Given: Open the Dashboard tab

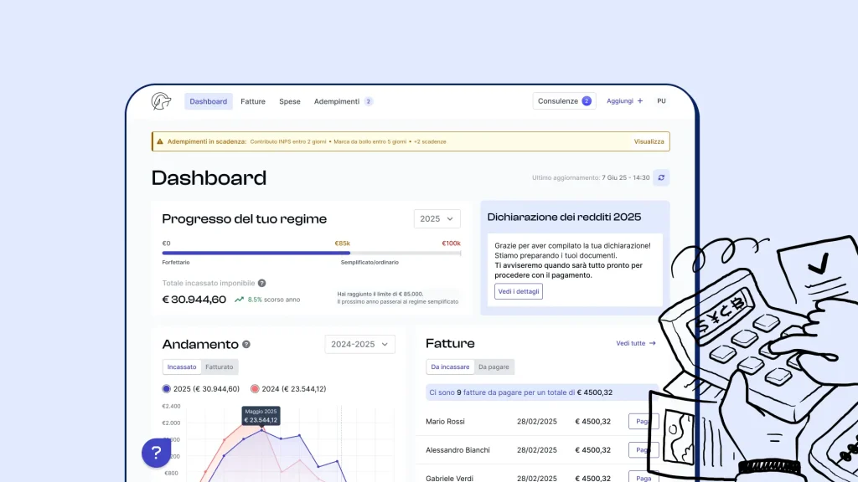Looking at the screenshot, I should 208,101.
